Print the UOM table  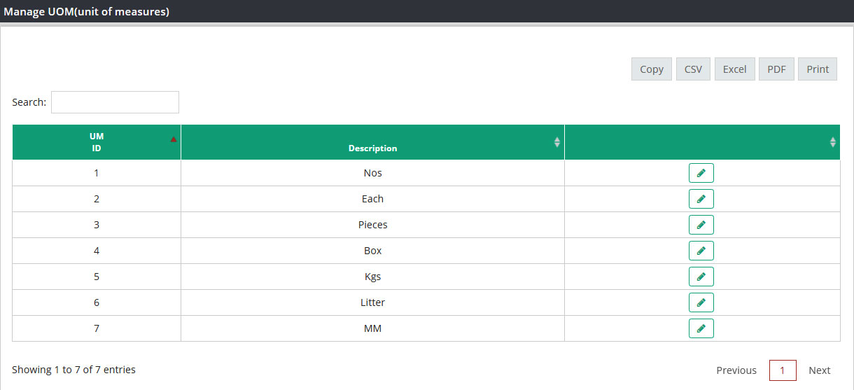click(x=818, y=69)
